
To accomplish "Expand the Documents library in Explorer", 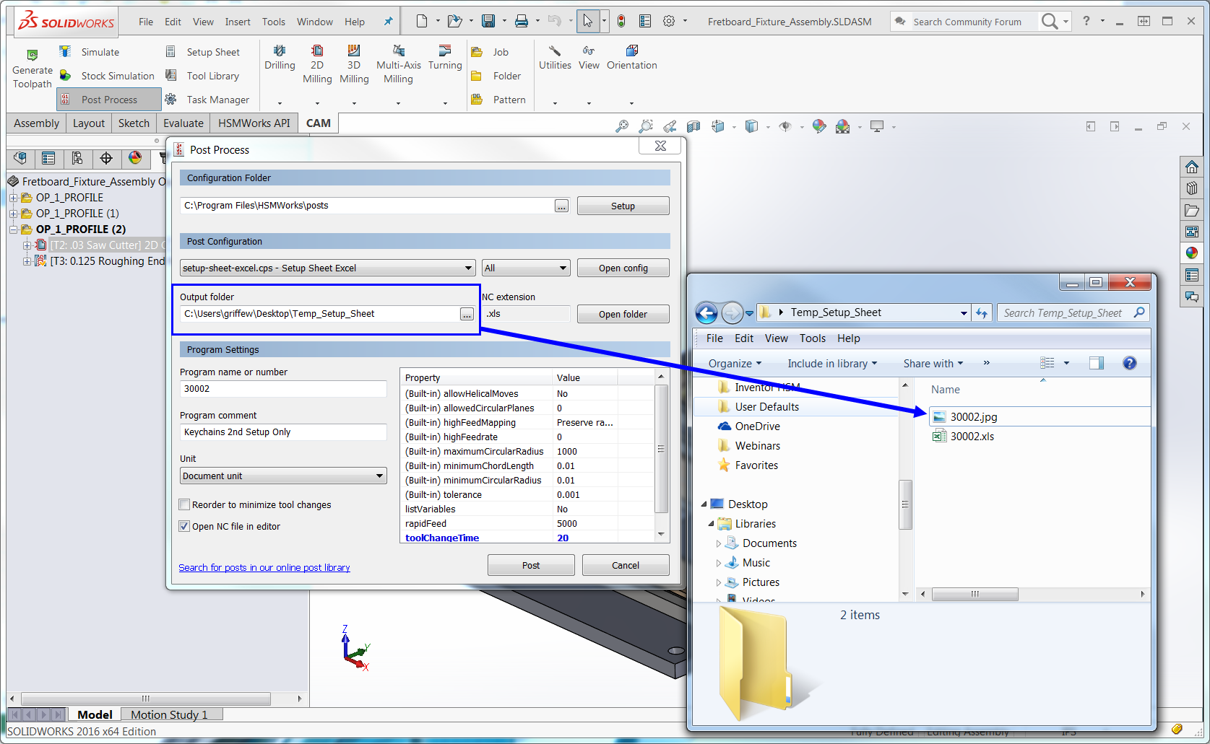I will pyautogui.click(x=718, y=543).
